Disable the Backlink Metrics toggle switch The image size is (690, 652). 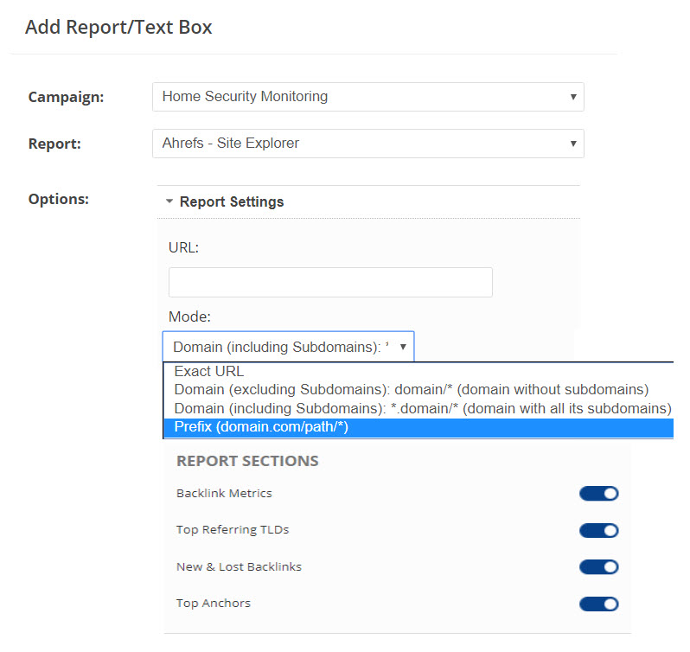pos(598,494)
